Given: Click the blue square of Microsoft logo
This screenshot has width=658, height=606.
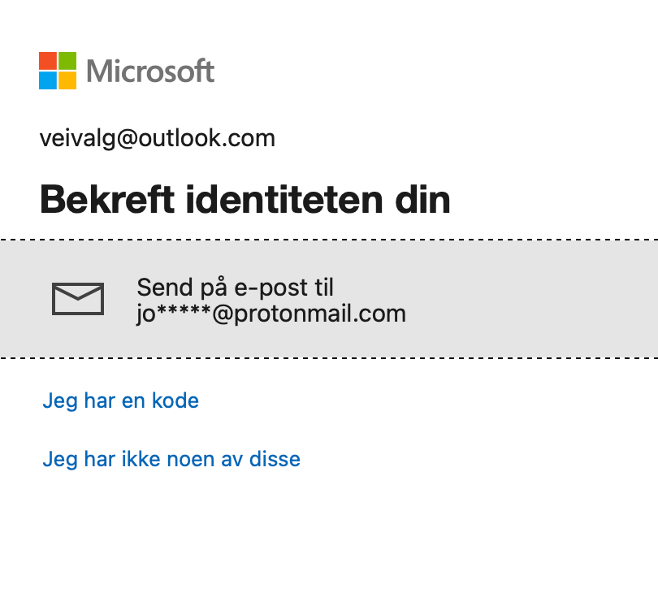Looking at the screenshot, I should point(48,80).
